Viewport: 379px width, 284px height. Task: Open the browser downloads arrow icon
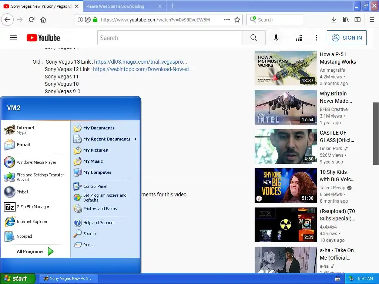click(x=334, y=20)
